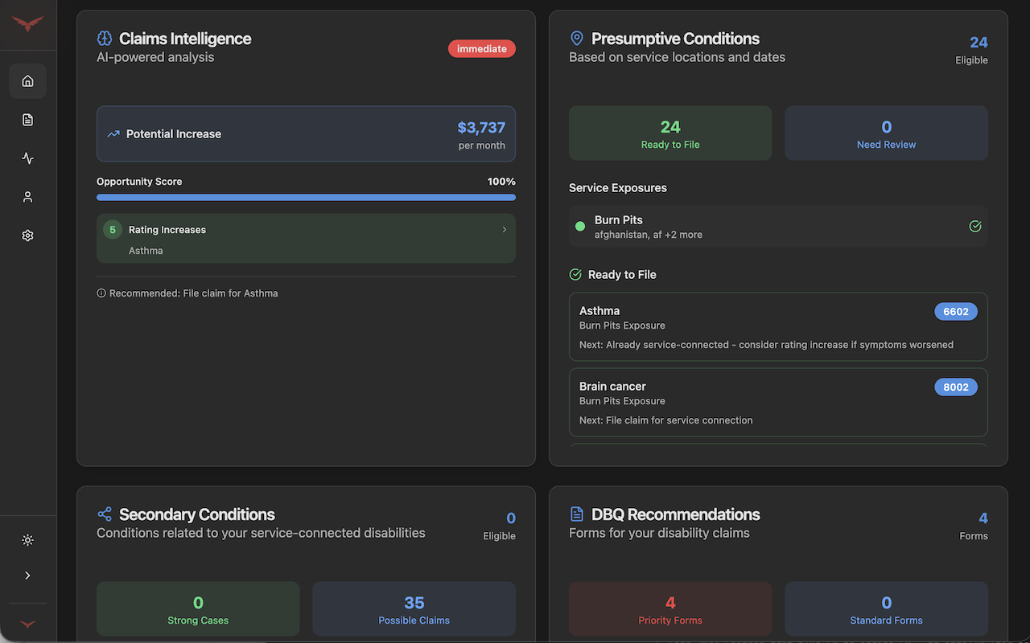Select the 24 Ready to File tile

pyautogui.click(x=669, y=133)
